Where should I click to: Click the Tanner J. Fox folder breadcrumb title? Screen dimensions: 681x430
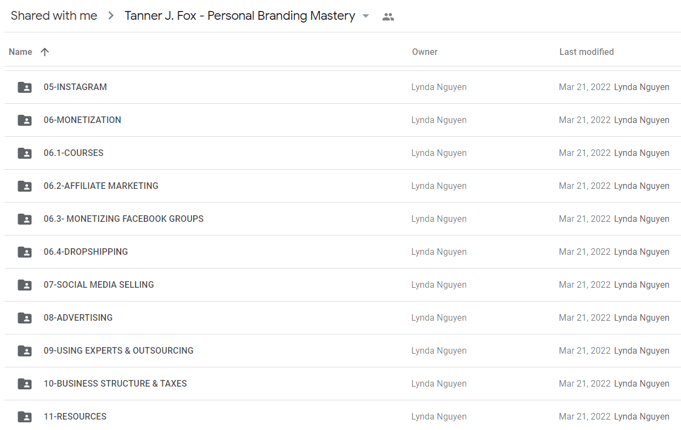pyautogui.click(x=240, y=15)
